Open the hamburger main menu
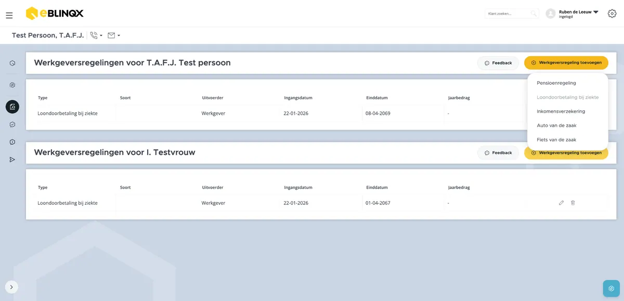624x301 pixels. point(9,16)
